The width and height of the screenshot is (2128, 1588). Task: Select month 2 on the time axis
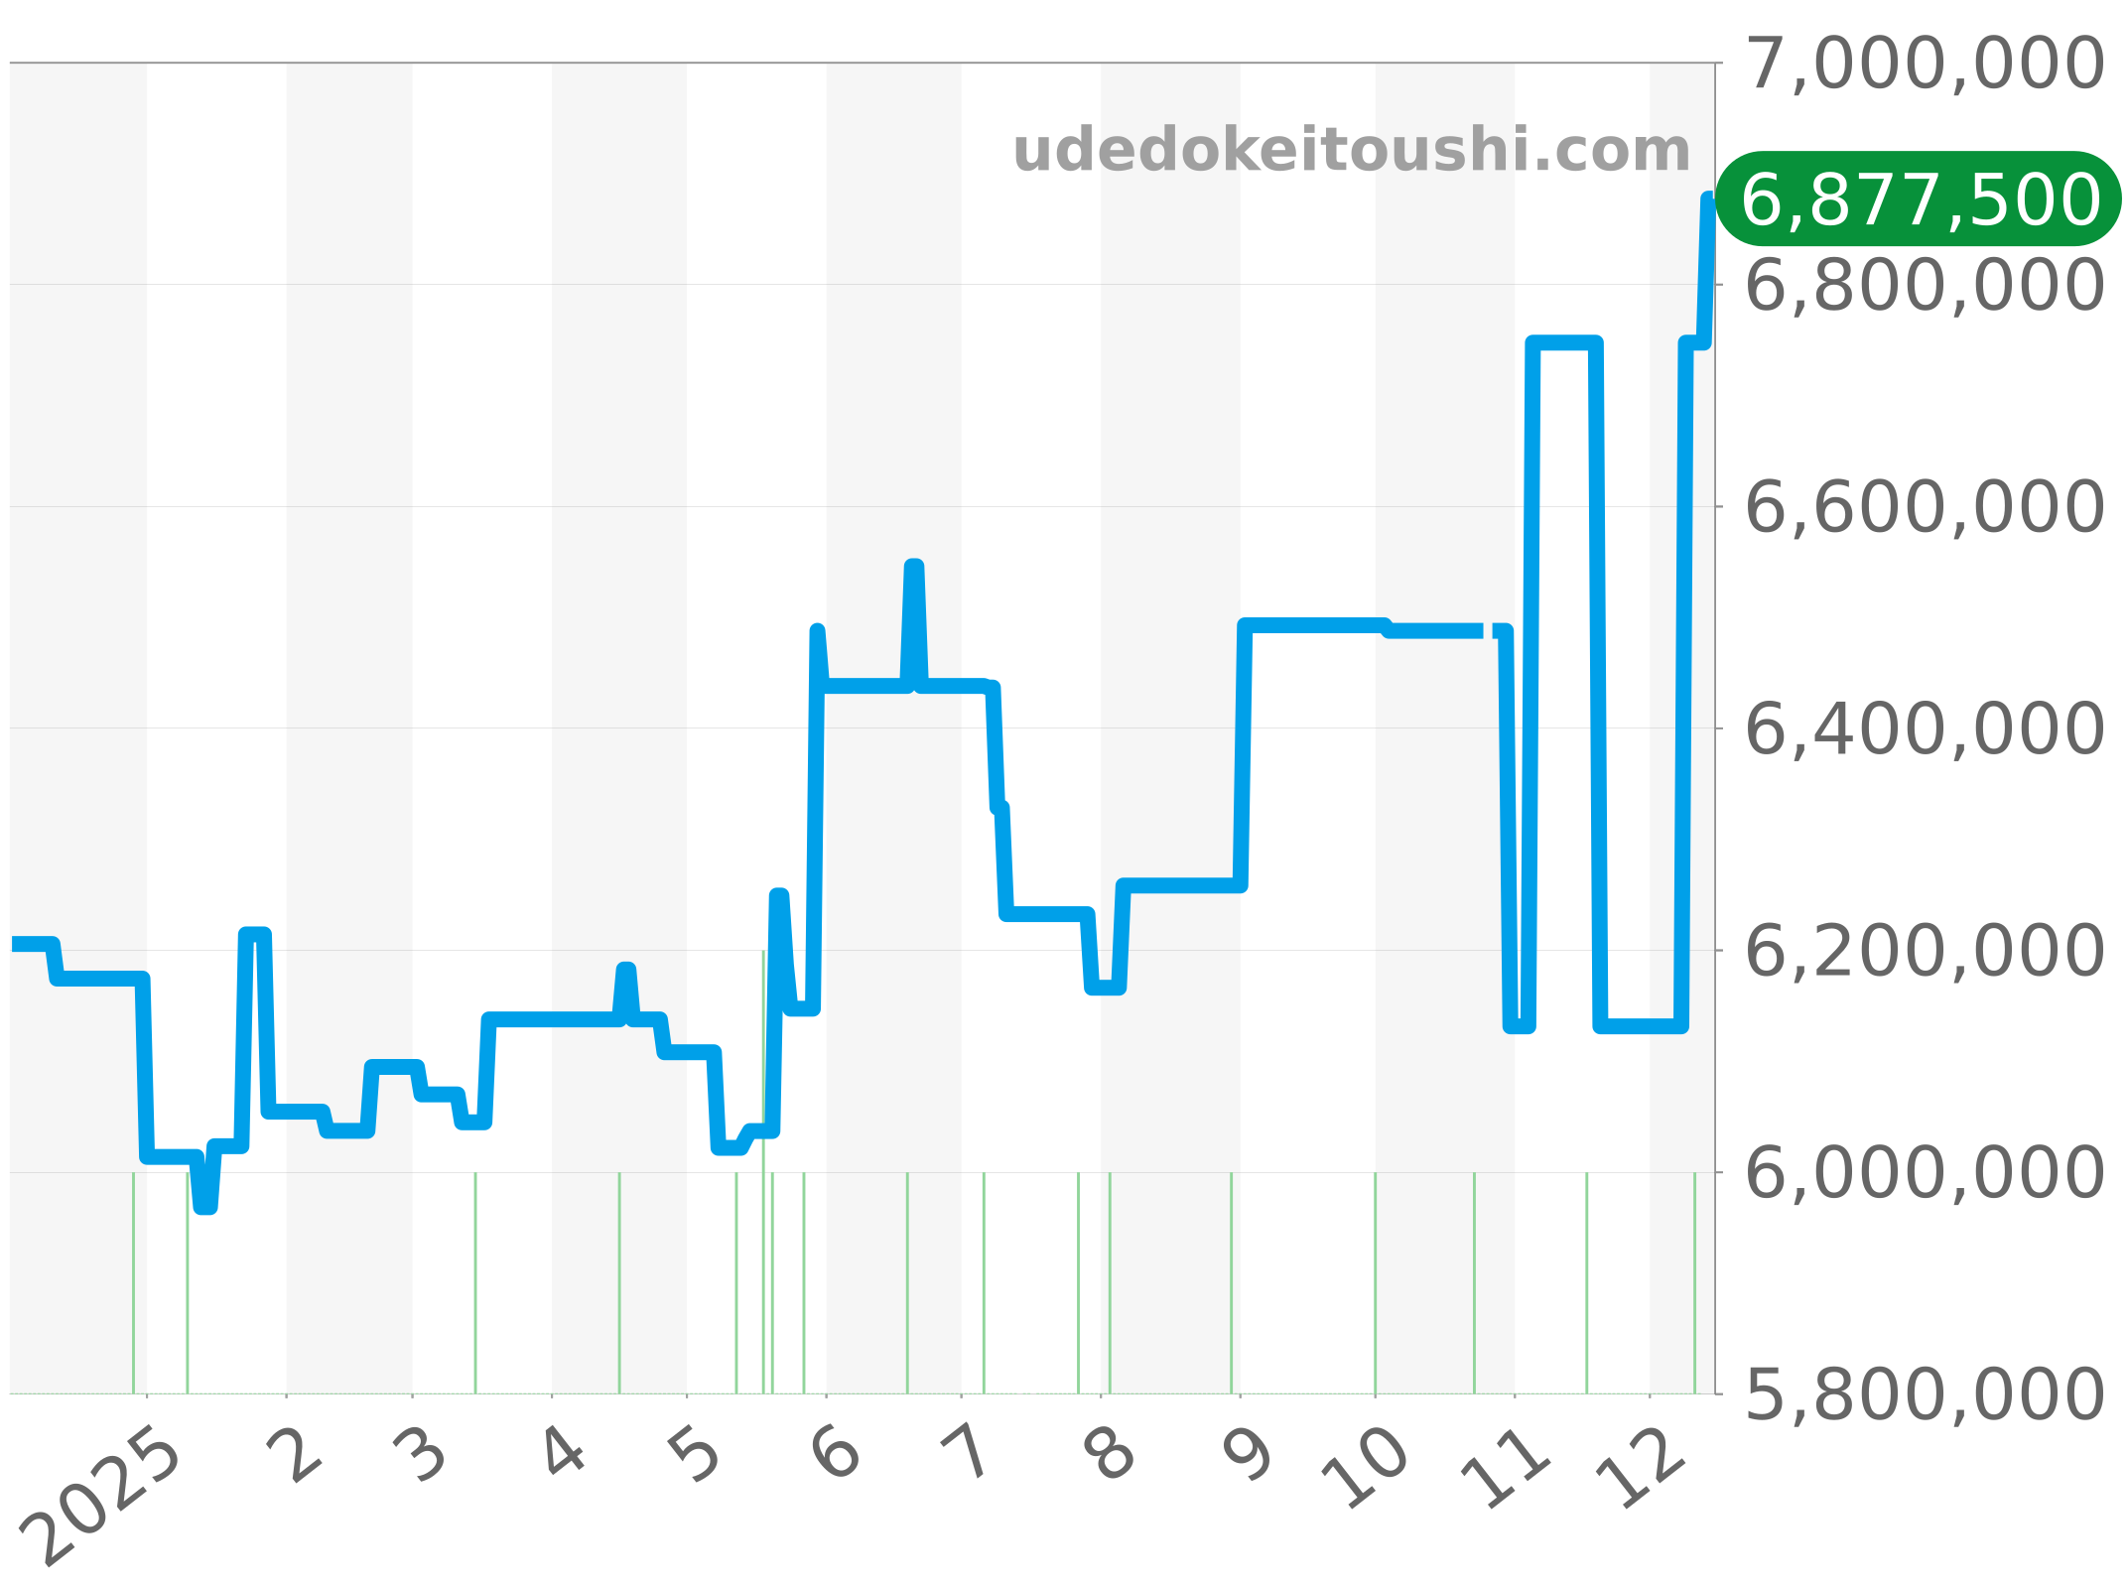click(x=295, y=1456)
